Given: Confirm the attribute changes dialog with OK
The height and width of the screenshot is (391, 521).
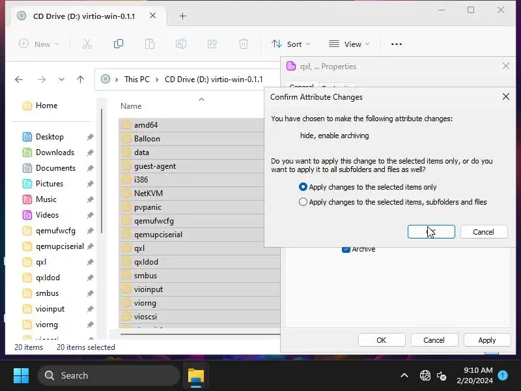Looking at the screenshot, I should [x=431, y=232].
